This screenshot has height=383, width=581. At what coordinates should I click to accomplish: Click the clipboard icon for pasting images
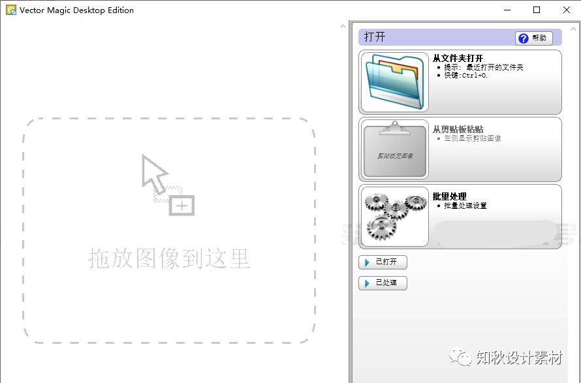click(394, 149)
